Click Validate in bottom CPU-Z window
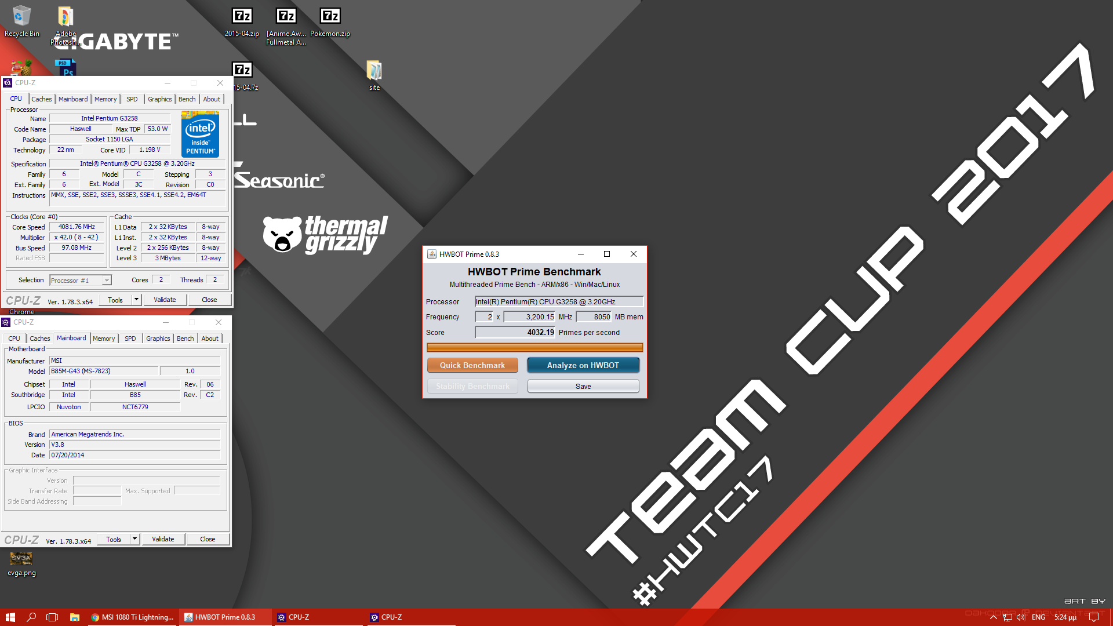The height and width of the screenshot is (626, 1113). click(x=163, y=539)
